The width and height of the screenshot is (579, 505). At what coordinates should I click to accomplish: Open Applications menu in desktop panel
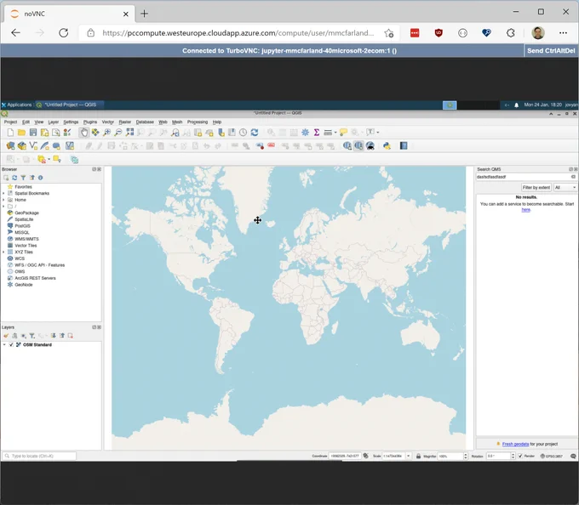click(x=17, y=105)
